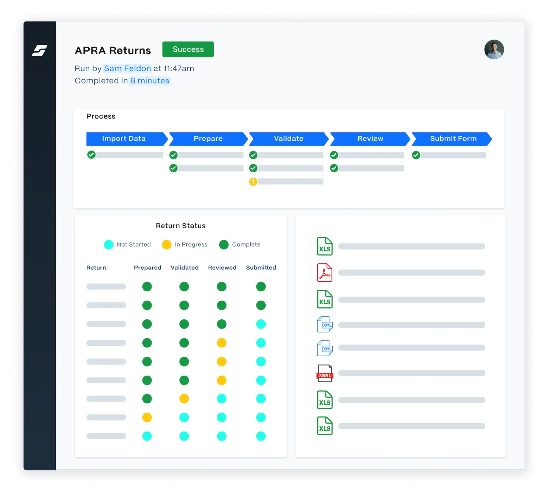
Task: Click the Return column header
Action: pos(96,268)
